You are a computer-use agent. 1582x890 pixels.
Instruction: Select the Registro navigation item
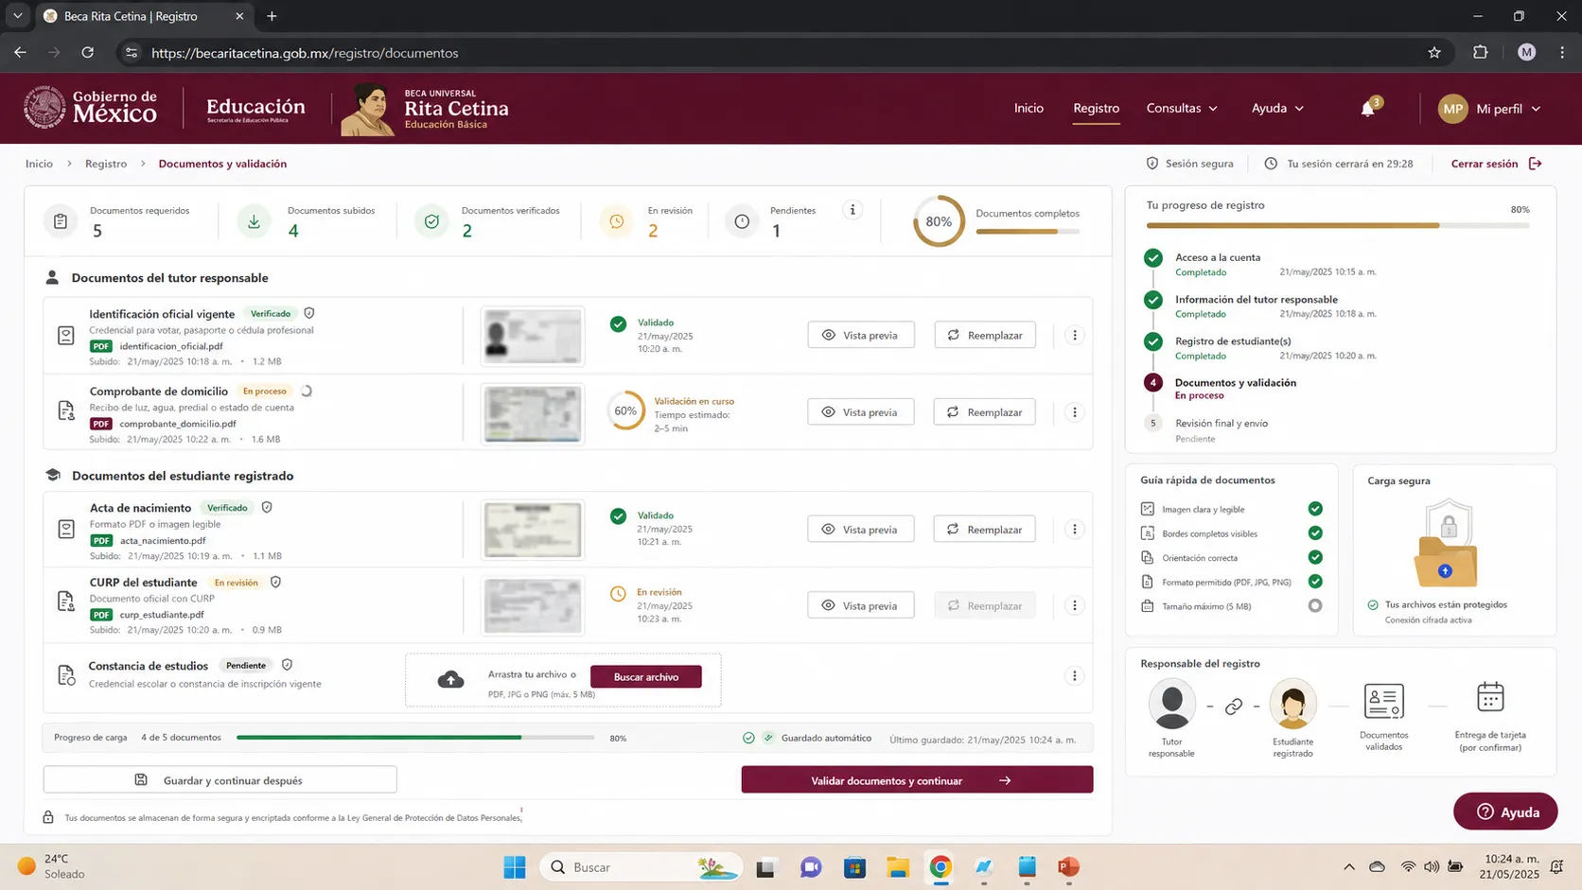tap(1096, 109)
